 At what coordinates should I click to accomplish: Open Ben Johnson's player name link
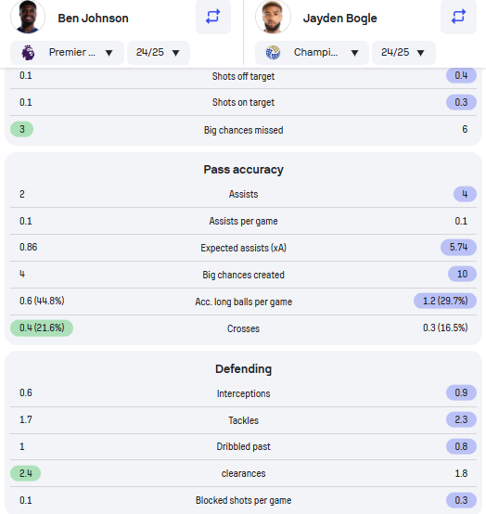pos(93,18)
